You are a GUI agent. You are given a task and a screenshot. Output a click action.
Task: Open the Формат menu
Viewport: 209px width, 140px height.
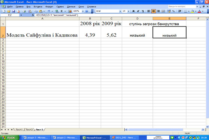[49, 6]
